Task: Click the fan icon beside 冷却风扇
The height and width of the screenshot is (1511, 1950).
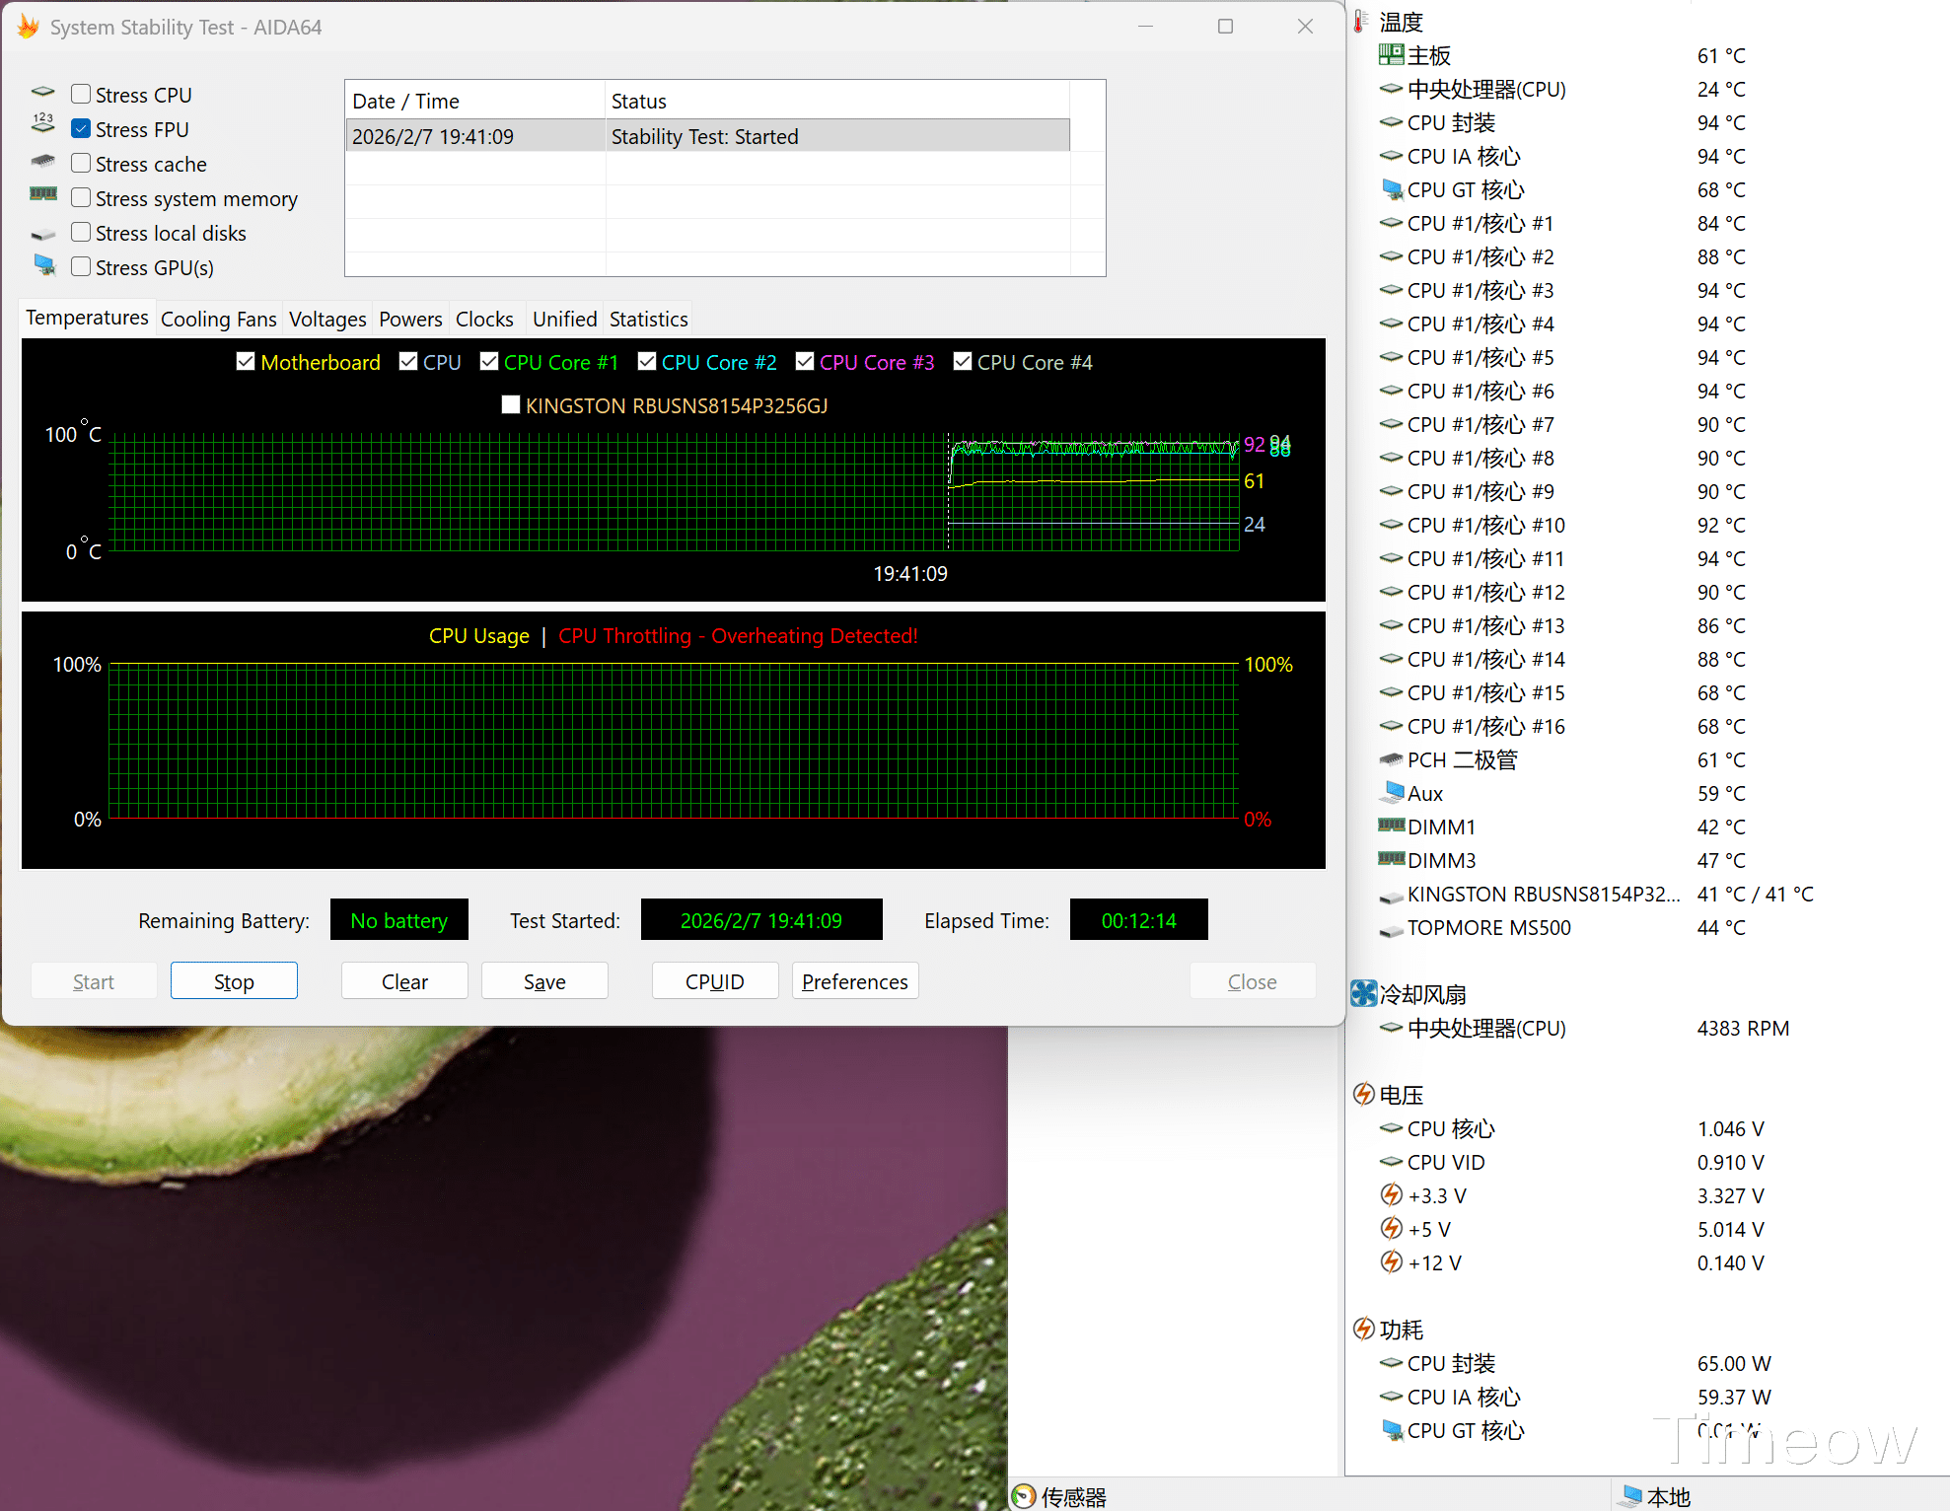Action: 1363,994
